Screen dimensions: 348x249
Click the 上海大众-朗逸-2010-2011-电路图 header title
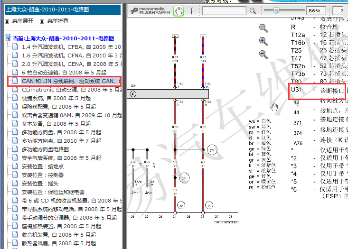(47, 9)
